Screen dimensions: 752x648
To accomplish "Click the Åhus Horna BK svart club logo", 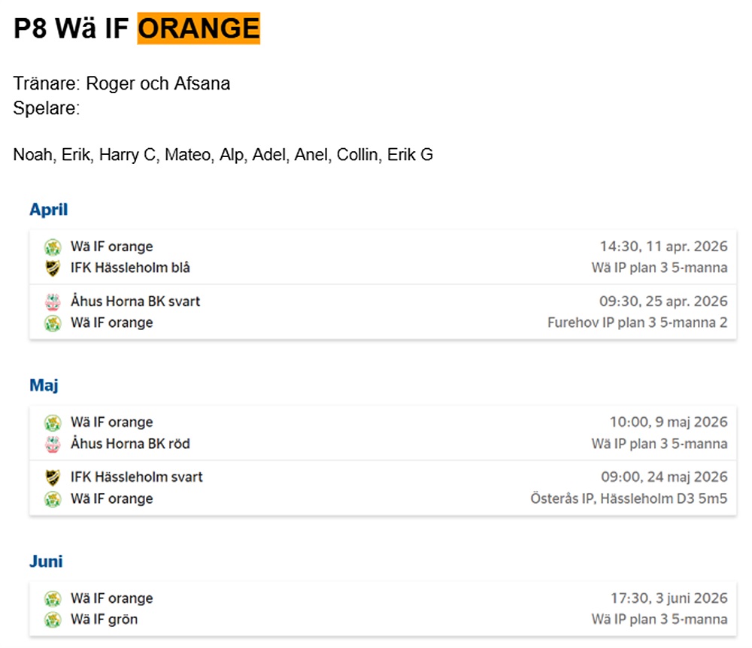I will (x=52, y=302).
